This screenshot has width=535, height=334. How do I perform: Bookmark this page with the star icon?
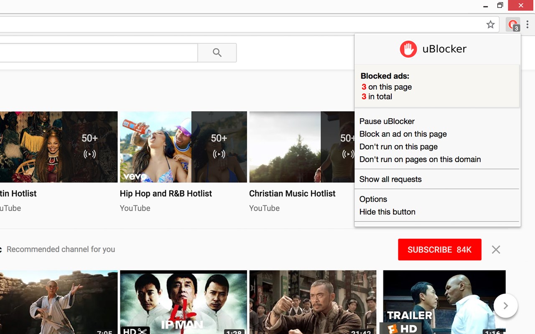coord(491,25)
